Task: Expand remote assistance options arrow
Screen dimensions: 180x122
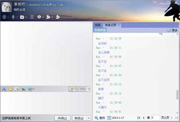Action: coord(43,17)
